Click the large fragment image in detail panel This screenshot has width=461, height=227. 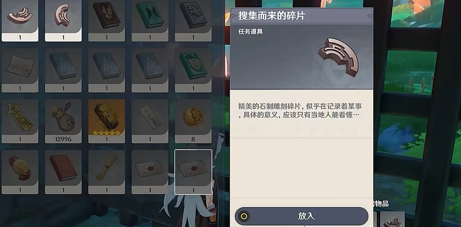click(339, 57)
